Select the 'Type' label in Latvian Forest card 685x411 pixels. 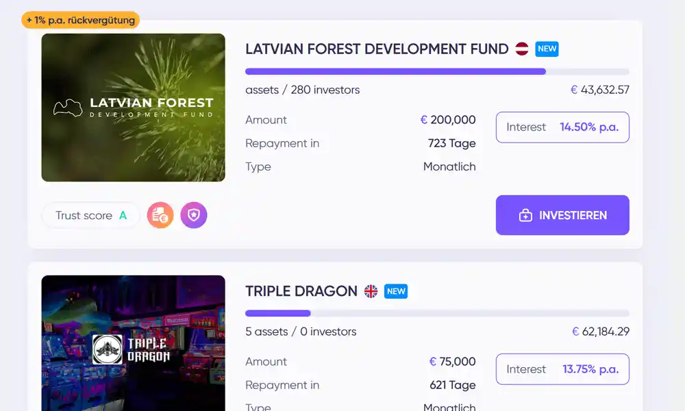pyautogui.click(x=258, y=167)
